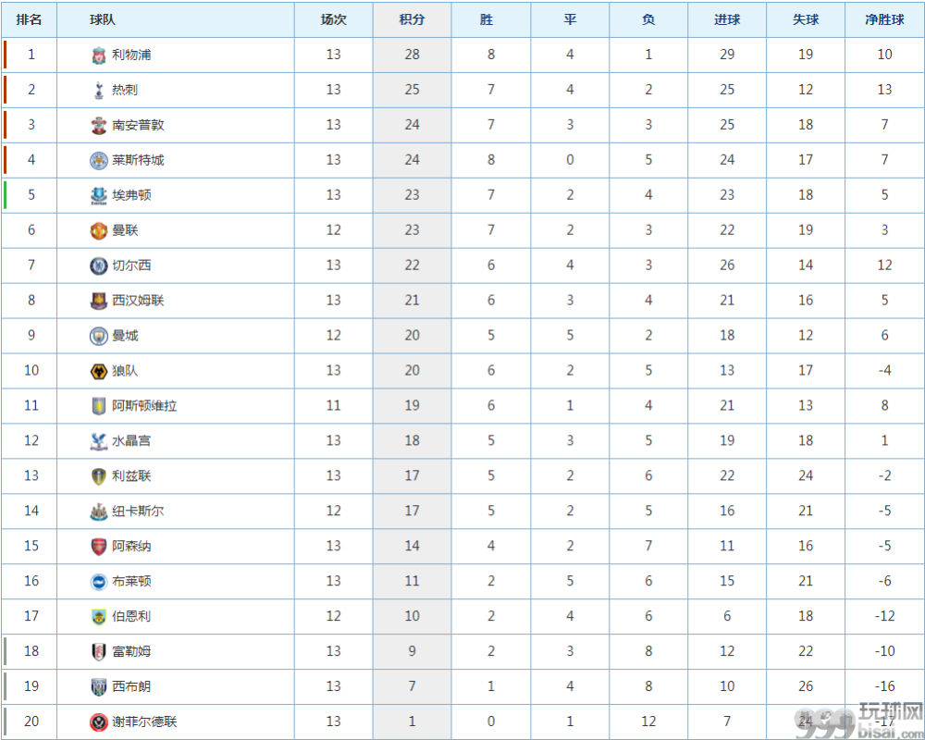Click the Sheffield United crest icon
This screenshot has width=925, height=740.
coord(99,721)
